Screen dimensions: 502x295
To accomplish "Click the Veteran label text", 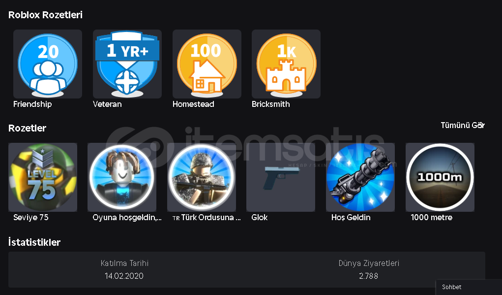I will coord(107,104).
